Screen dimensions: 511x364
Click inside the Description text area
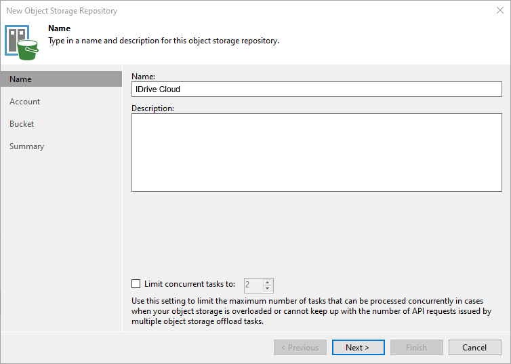(316, 153)
